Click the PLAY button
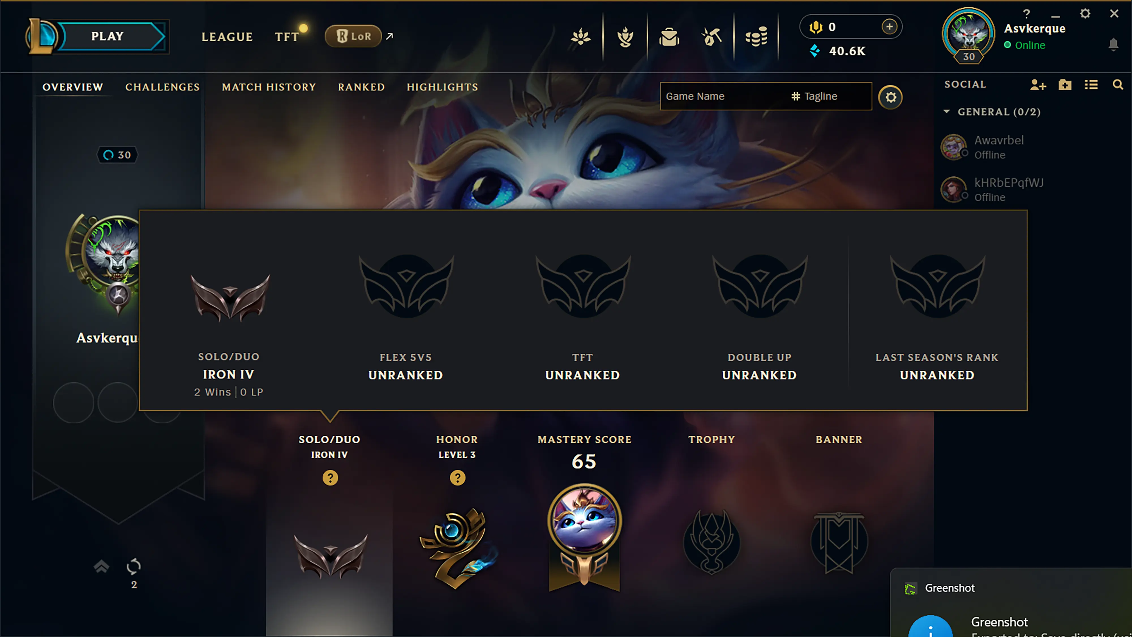This screenshot has height=637, width=1132. click(108, 37)
